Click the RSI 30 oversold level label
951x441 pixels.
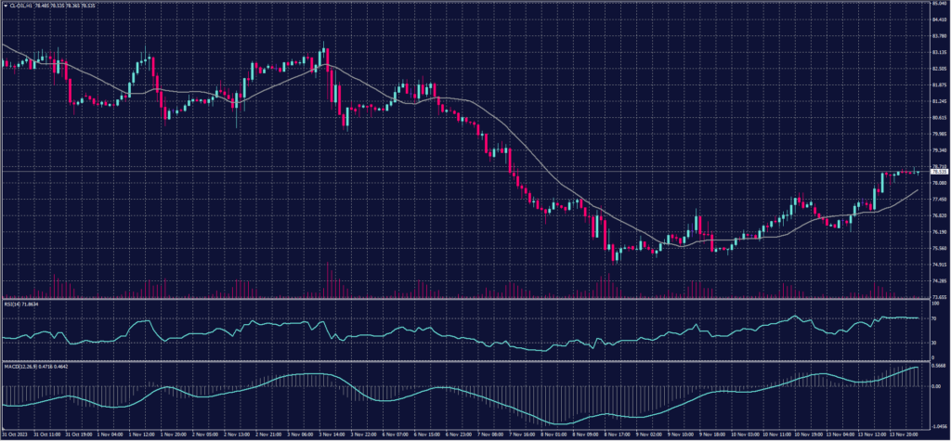pos(934,343)
